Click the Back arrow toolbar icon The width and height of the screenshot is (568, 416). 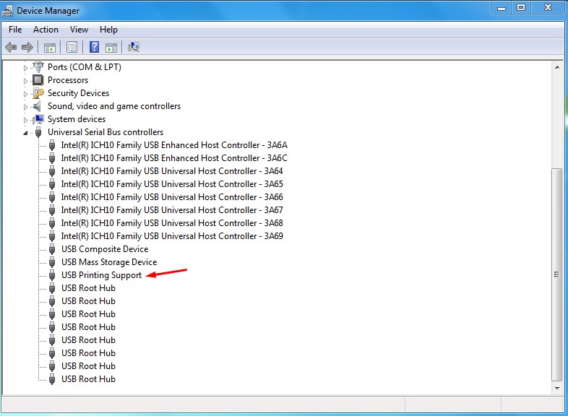(x=11, y=47)
